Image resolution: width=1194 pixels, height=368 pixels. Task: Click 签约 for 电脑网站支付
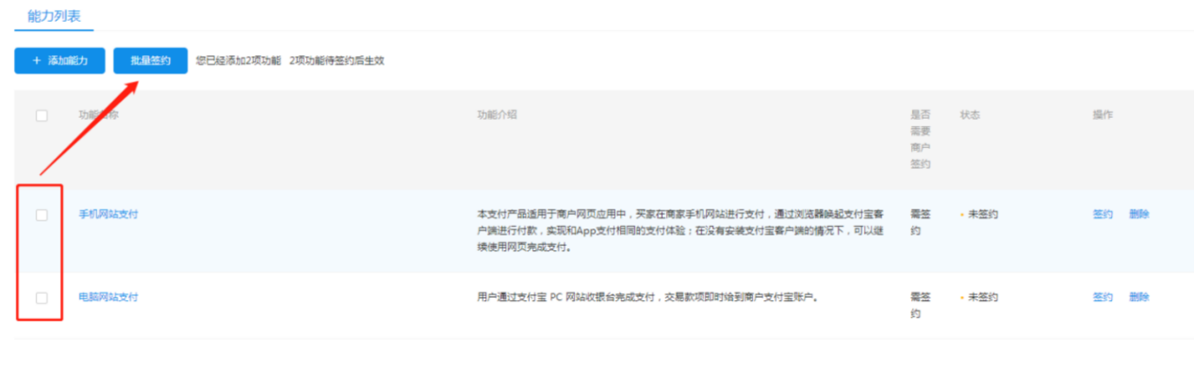point(1103,297)
